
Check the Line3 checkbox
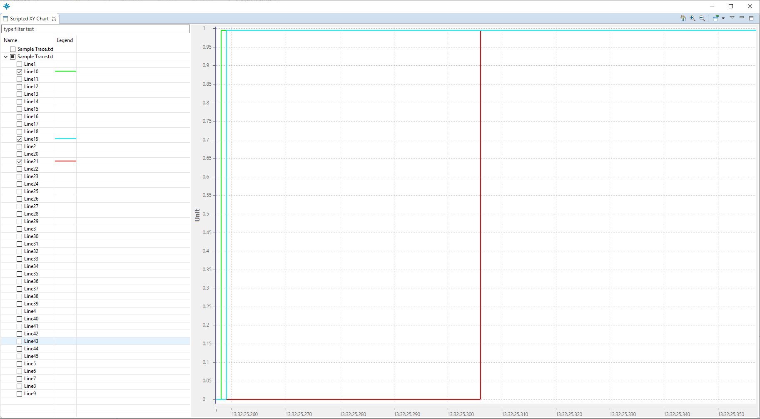[x=20, y=229]
